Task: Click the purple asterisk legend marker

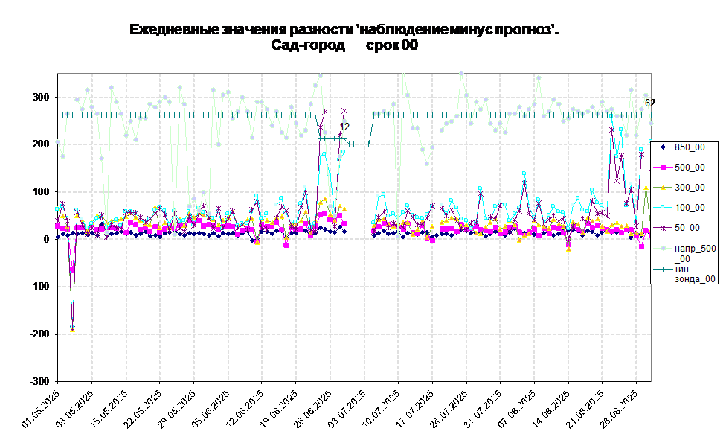Action: (x=662, y=228)
